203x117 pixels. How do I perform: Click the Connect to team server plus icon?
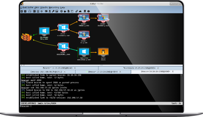click(21, 11)
